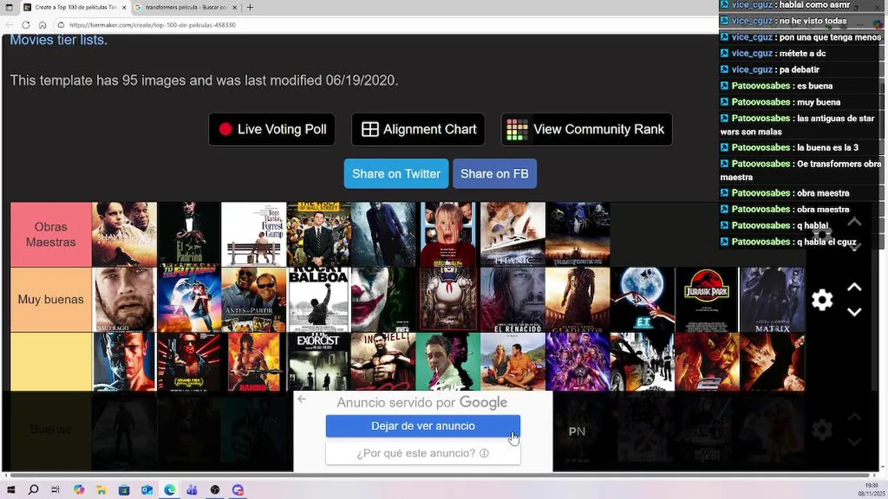Image resolution: width=888 pixels, height=499 pixels.
Task: Open Muy buenas row settings gear
Action: 822,300
